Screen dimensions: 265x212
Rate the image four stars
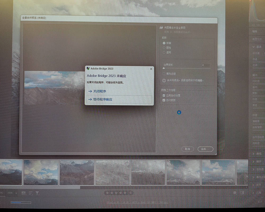click(121, 193)
